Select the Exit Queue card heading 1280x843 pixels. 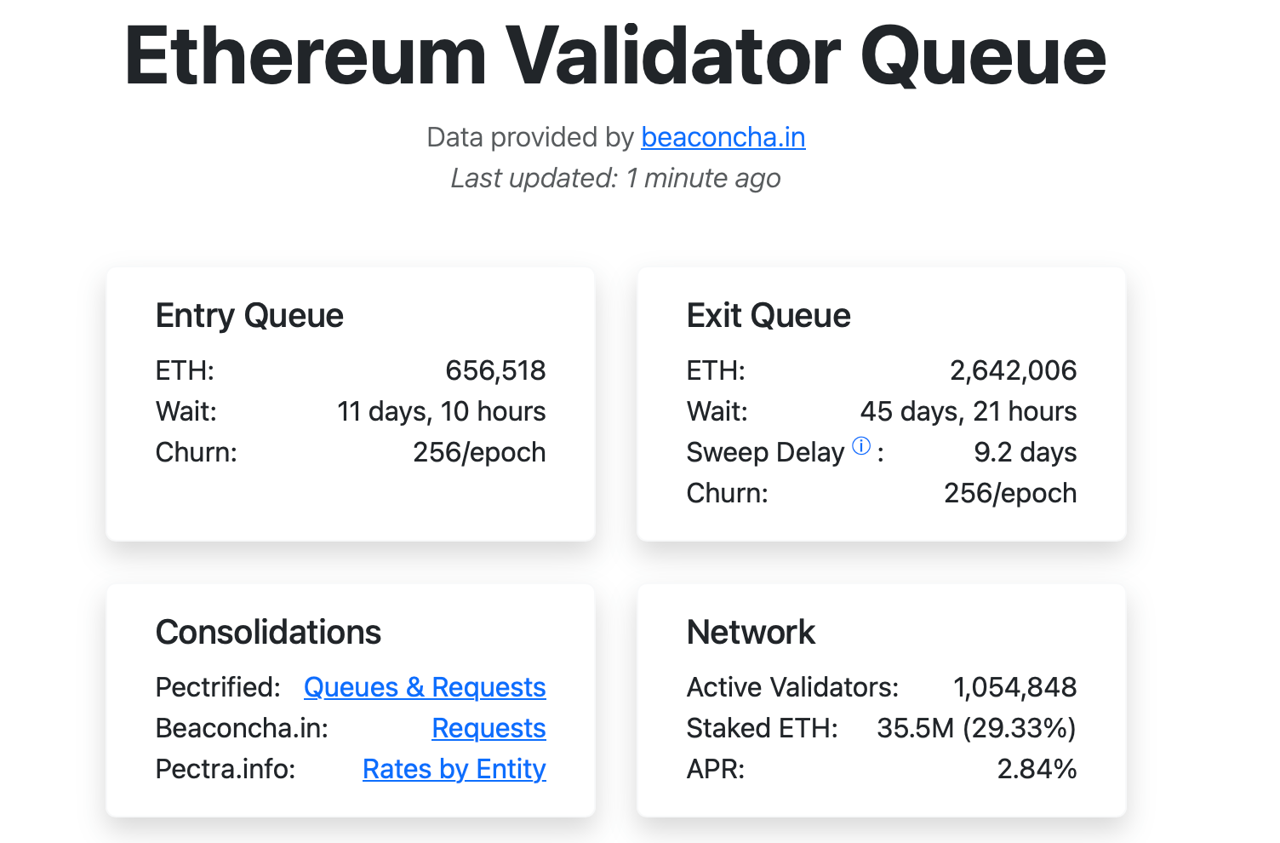tap(768, 315)
